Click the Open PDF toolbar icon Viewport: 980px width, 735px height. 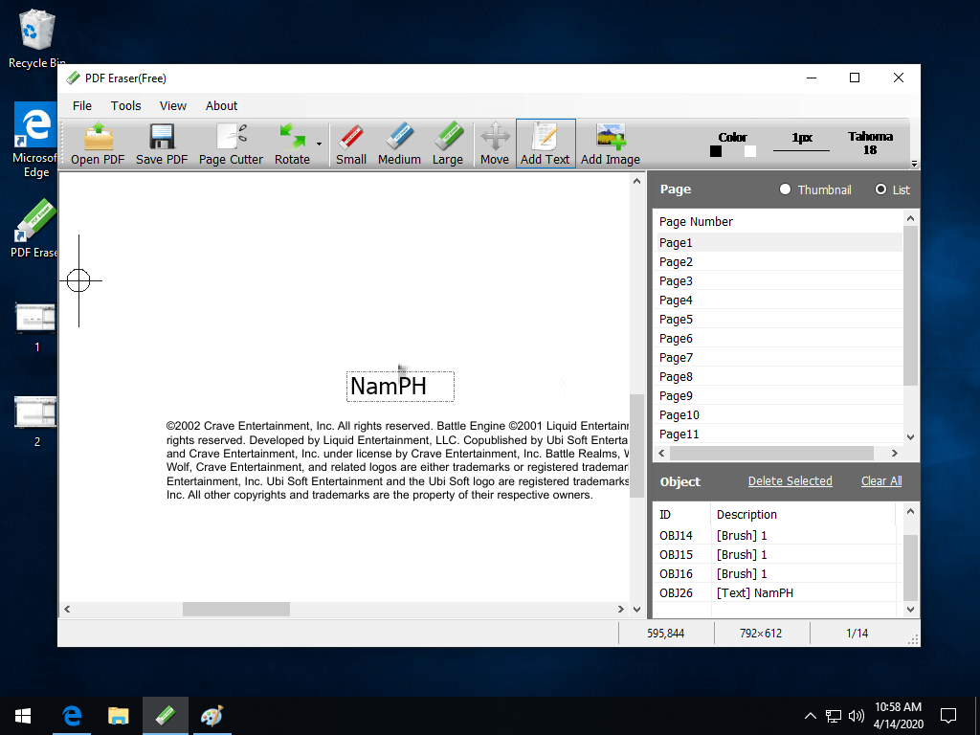[98, 144]
